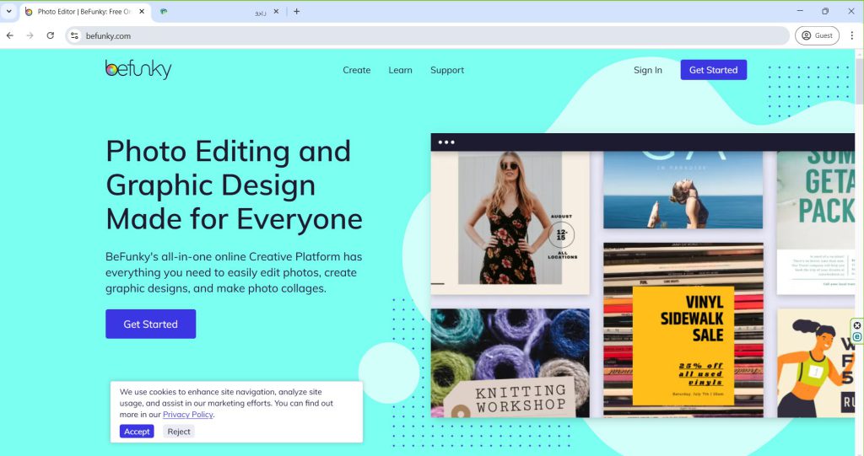Click the woman in floral dress thumbnail

pyautogui.click(x=510, y=223)
